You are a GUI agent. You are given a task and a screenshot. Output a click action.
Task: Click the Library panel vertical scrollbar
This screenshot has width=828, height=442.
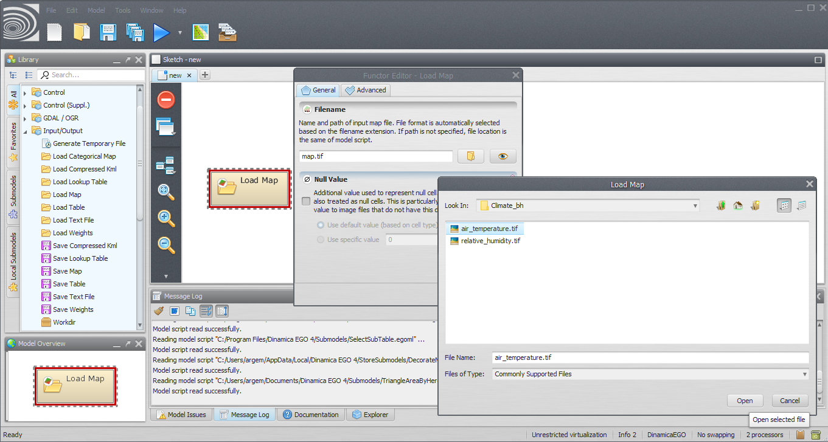point(140,164)
